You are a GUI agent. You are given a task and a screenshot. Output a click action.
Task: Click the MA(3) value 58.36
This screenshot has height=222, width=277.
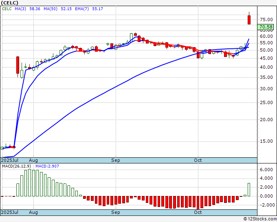click(x=35, y=9)
